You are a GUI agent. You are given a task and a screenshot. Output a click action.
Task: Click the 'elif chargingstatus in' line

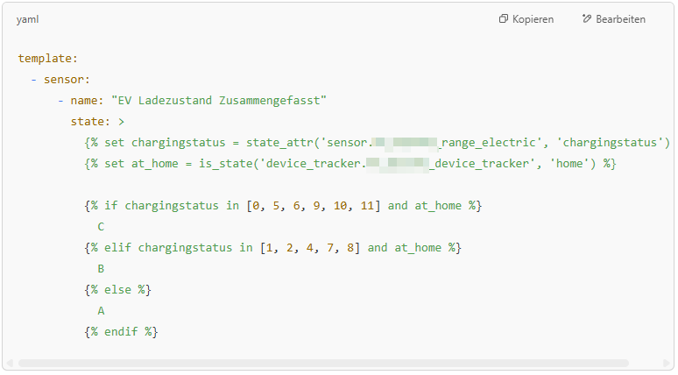pyautogui.click(x=272, y=248)
